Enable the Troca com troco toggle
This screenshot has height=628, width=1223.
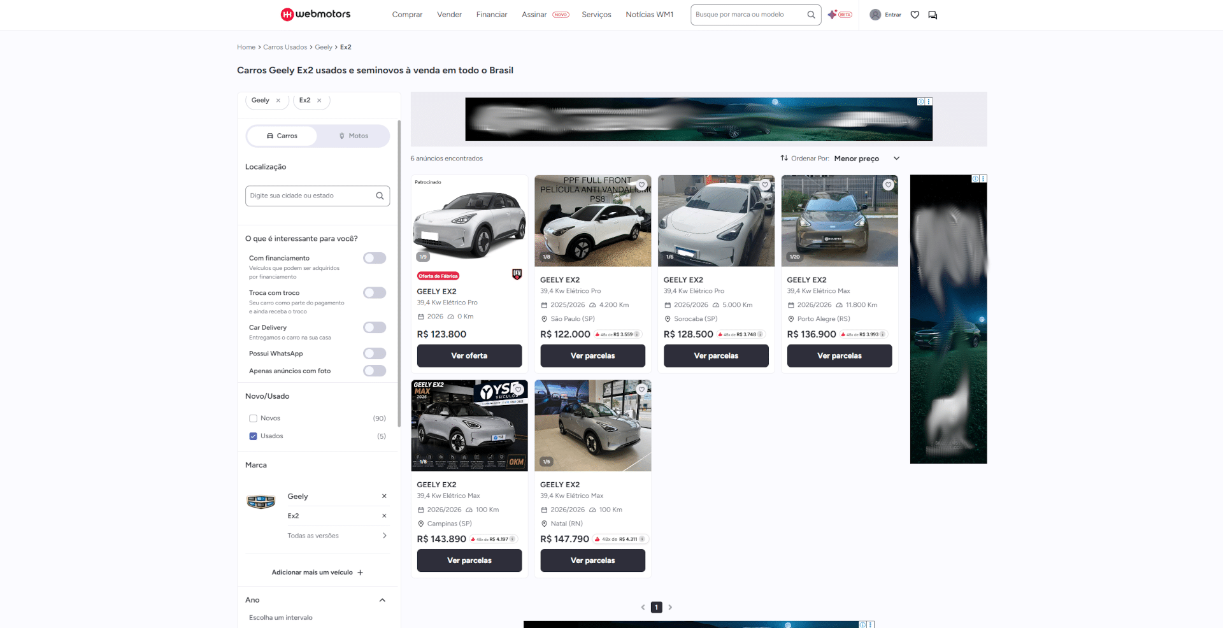tap(375, 293)
